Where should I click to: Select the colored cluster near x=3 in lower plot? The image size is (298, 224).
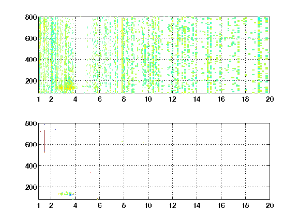coord(66,194)
